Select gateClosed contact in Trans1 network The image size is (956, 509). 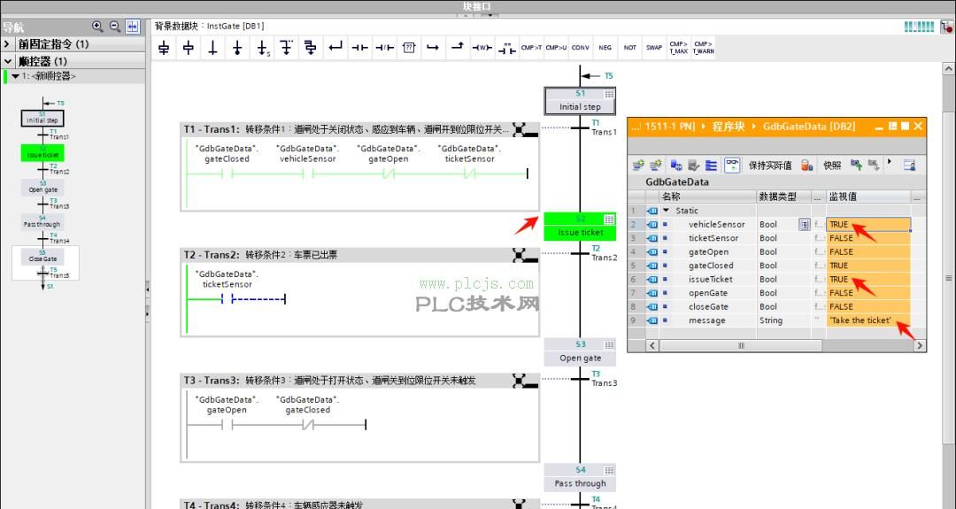tap(227, 174)
